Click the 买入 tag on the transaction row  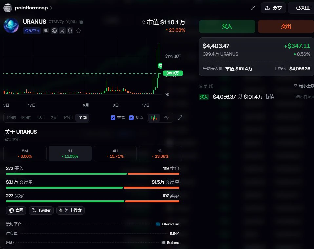point(204,97)
